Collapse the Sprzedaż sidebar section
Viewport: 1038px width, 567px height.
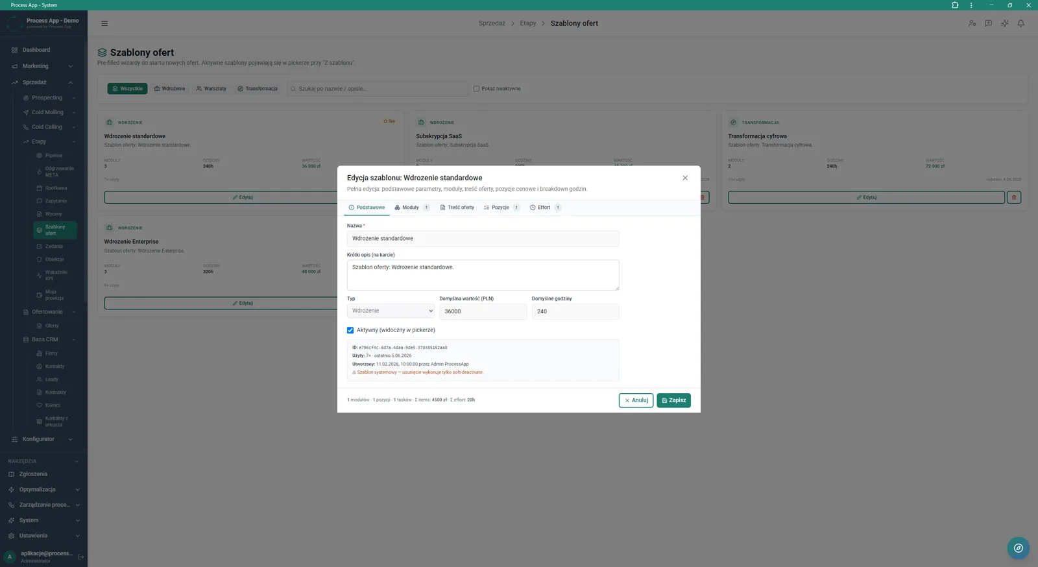point(43,82)
